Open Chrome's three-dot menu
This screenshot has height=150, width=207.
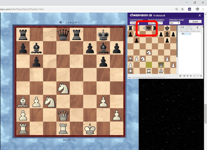pos(203,9)
